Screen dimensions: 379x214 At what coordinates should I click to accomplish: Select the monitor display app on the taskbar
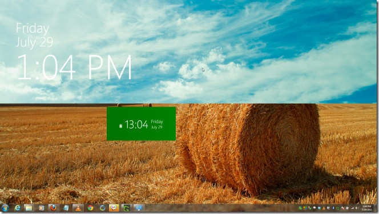click(x=139, y=208)
